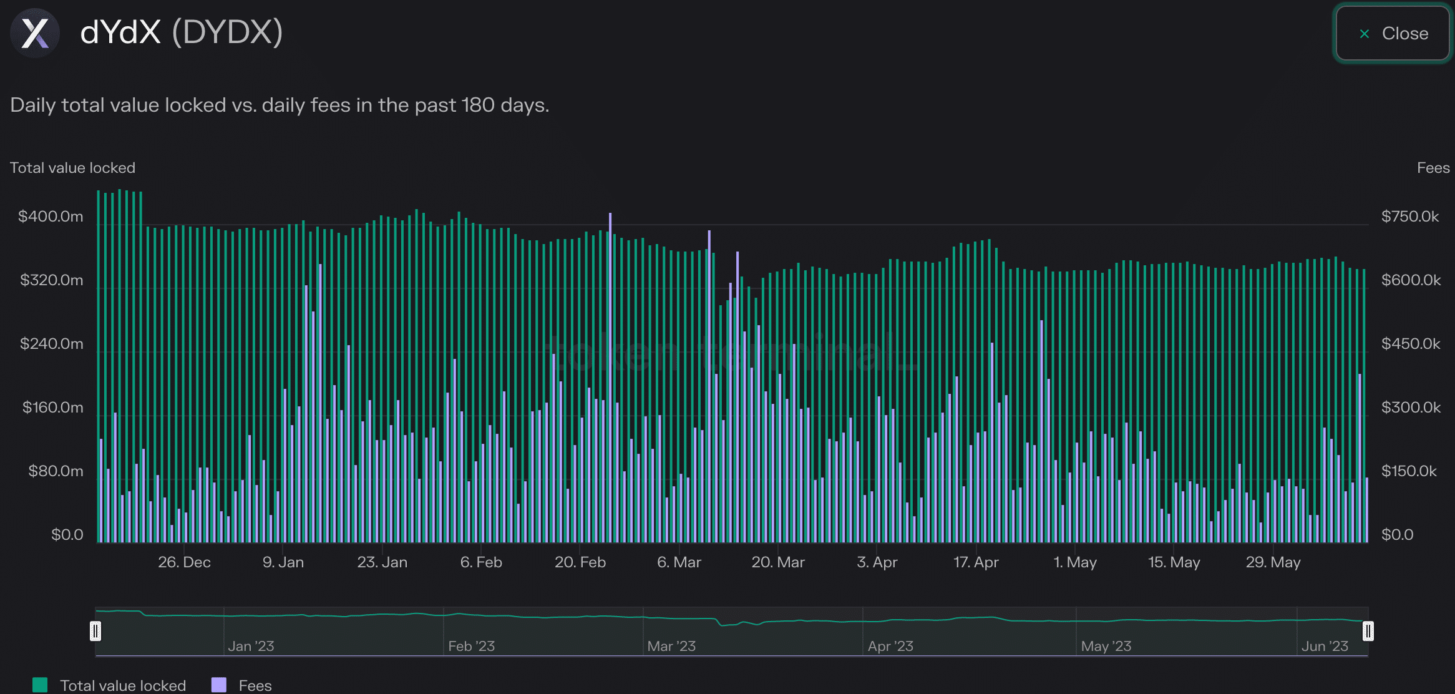Click the Total value locked axis title
The height and width of the screenshot is (694, 1455).
(x=72, y=168)
